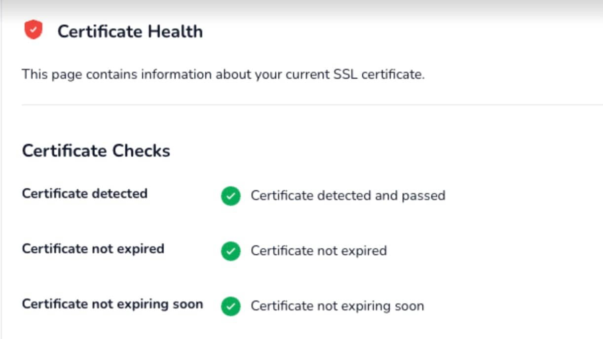Click the gray bar at the top
The height and width of the screenshot is (339, 603).
pyautogui.click(x=301, y=7)
